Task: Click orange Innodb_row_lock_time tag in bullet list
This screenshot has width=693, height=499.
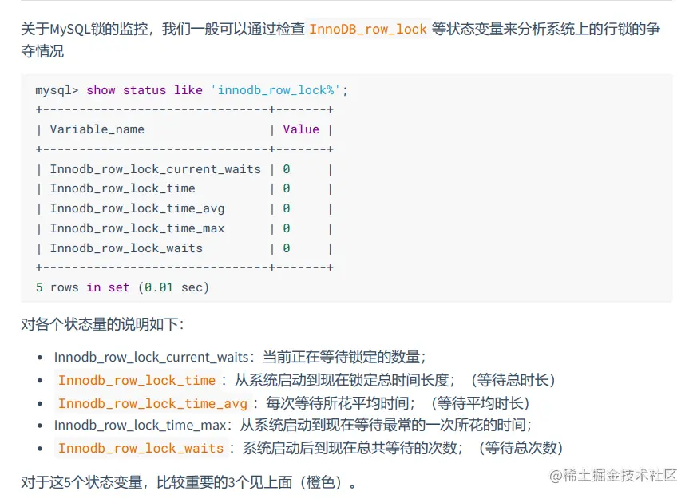Action: [137, 380]
